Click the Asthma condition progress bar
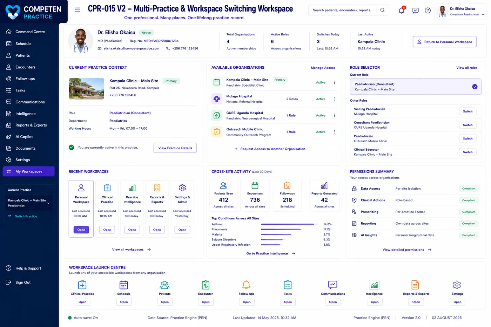 point(289,224)
